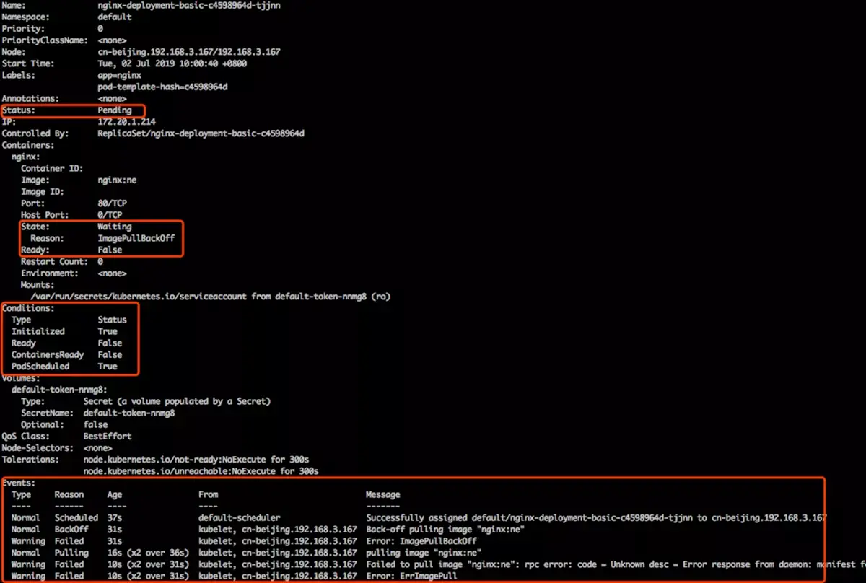Select the mount path /var/run/secrets/kubernetes.io/serviceaccount
This screenshot has width=866, height=583.
pyautogui.click(x=139, y=297)
